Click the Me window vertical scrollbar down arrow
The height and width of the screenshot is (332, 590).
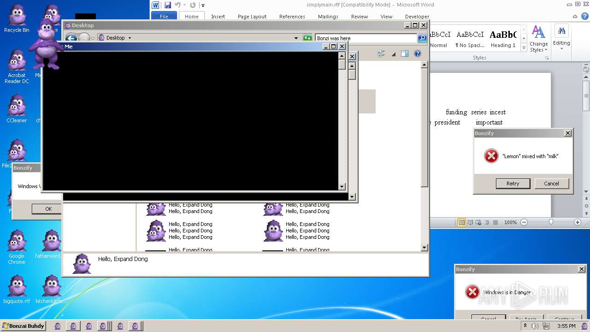pyautogui.click(x=342, y=187)
